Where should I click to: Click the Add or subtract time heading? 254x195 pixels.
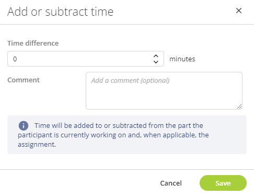tap(60, 12)
